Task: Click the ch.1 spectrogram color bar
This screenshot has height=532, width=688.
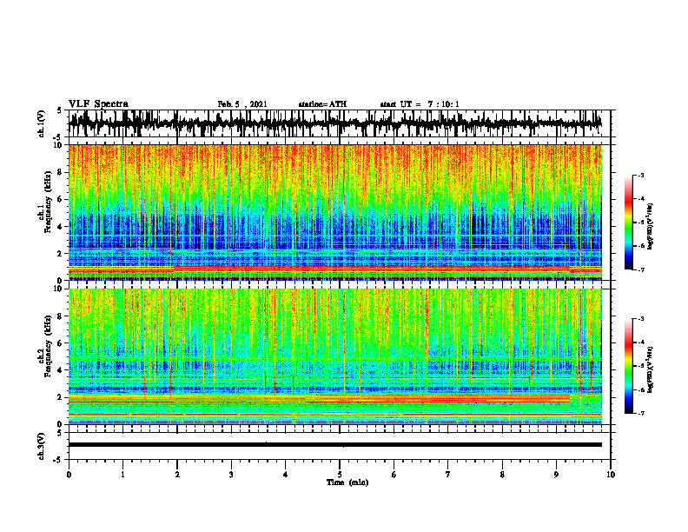Action: (629, 223)
